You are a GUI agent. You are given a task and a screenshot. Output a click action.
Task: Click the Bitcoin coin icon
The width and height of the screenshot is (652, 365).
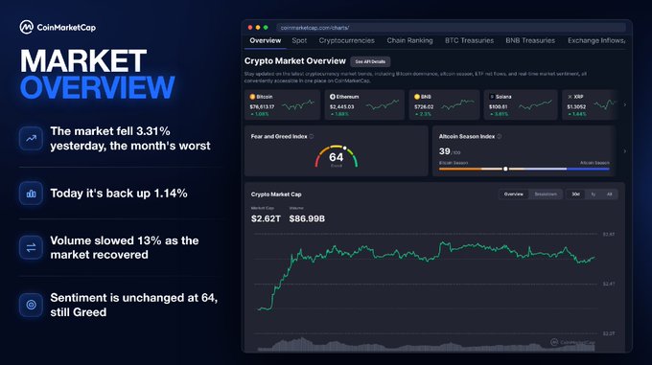pos(252,97)
